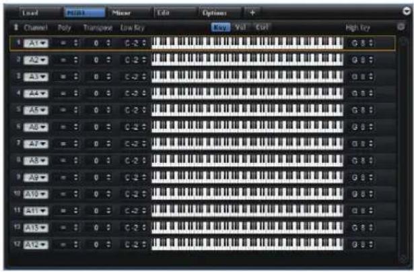Screen dimensions: 414x272
Task: Select the Key view button
Action: point(221,27)
